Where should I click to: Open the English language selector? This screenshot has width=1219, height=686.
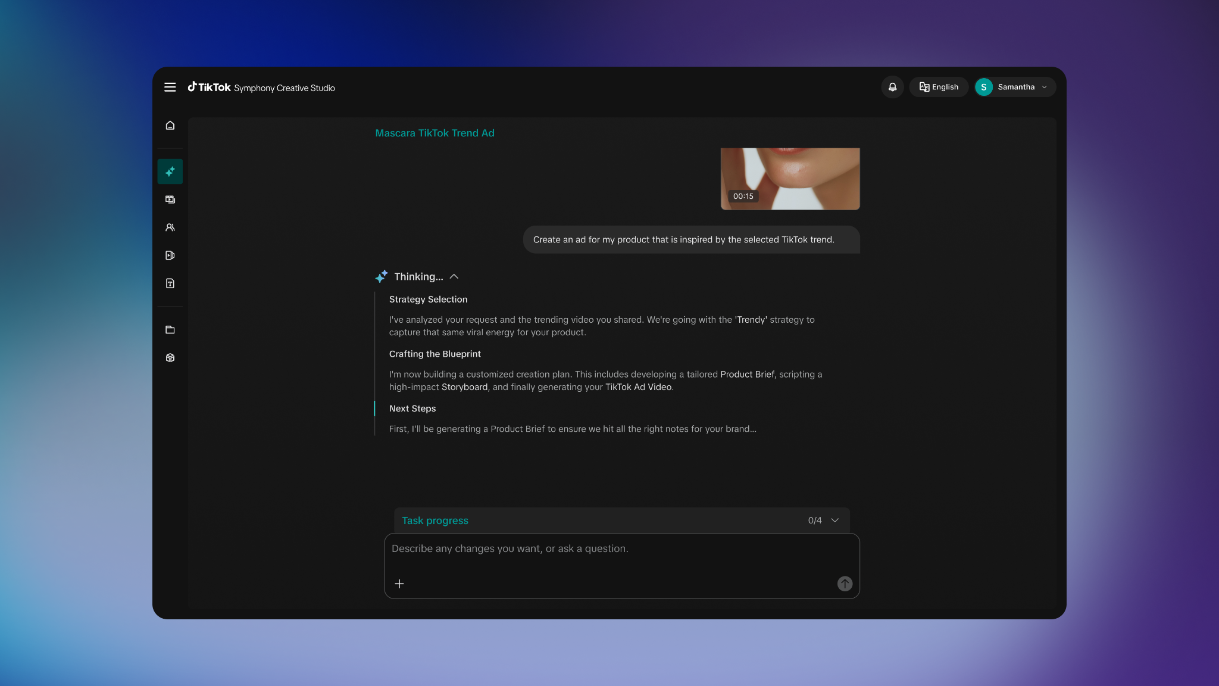coord(939,87)
